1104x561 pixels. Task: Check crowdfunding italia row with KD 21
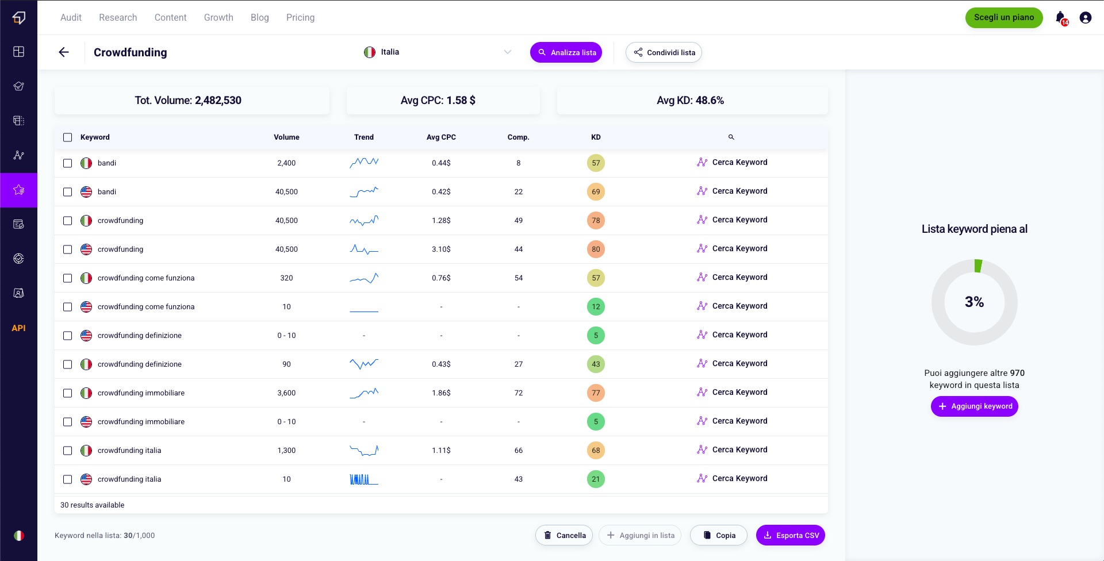[68, 479]
